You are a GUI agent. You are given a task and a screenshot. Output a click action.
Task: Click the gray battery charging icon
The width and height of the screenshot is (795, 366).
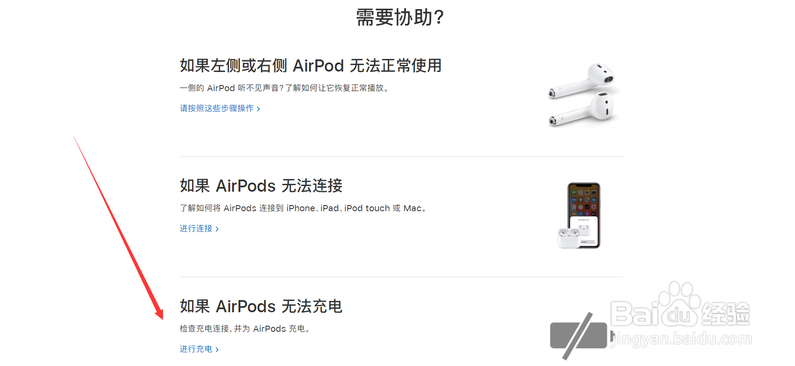[578, 336]
